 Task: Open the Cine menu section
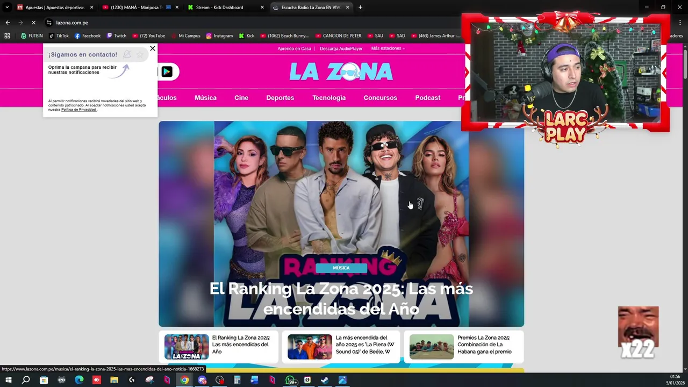pos(241,98)
